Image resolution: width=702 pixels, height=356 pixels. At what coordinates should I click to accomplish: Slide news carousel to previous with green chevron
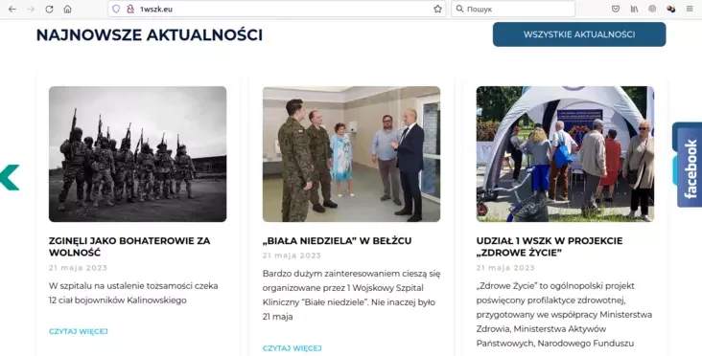[x=10, y=177]
